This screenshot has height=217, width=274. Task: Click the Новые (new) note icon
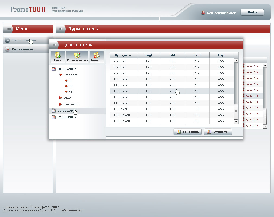click(57, 55)
